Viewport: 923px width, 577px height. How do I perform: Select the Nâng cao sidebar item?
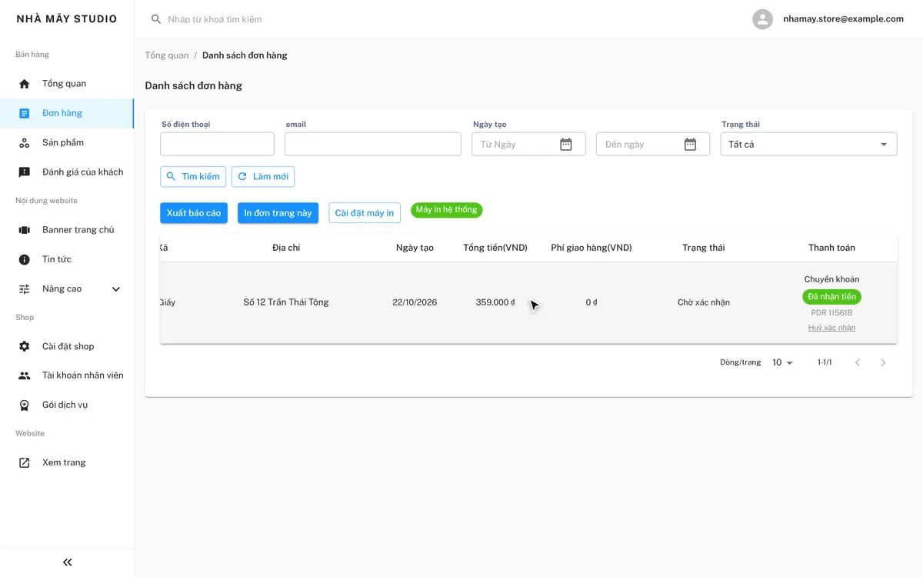pyautogui.click(x=67, y=289)
